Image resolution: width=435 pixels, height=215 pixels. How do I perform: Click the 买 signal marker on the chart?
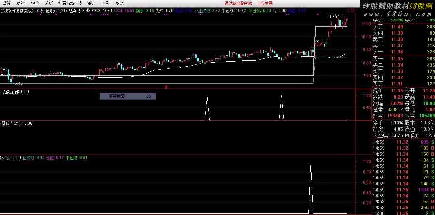coord(318,42)
